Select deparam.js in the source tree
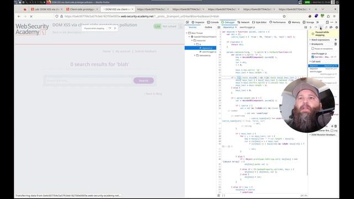This screenshot has width=354, height=199. pyautogui.click(x=200, y=48)
